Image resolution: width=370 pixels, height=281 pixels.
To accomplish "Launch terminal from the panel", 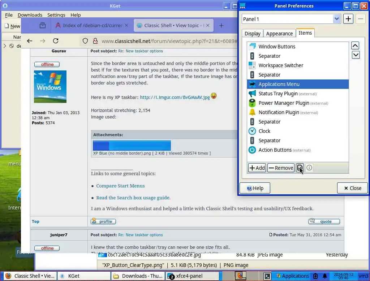I will click(267, 276).
